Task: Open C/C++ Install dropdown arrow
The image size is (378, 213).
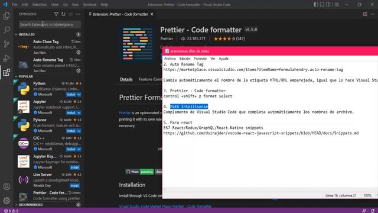Action: coord(79,149)
